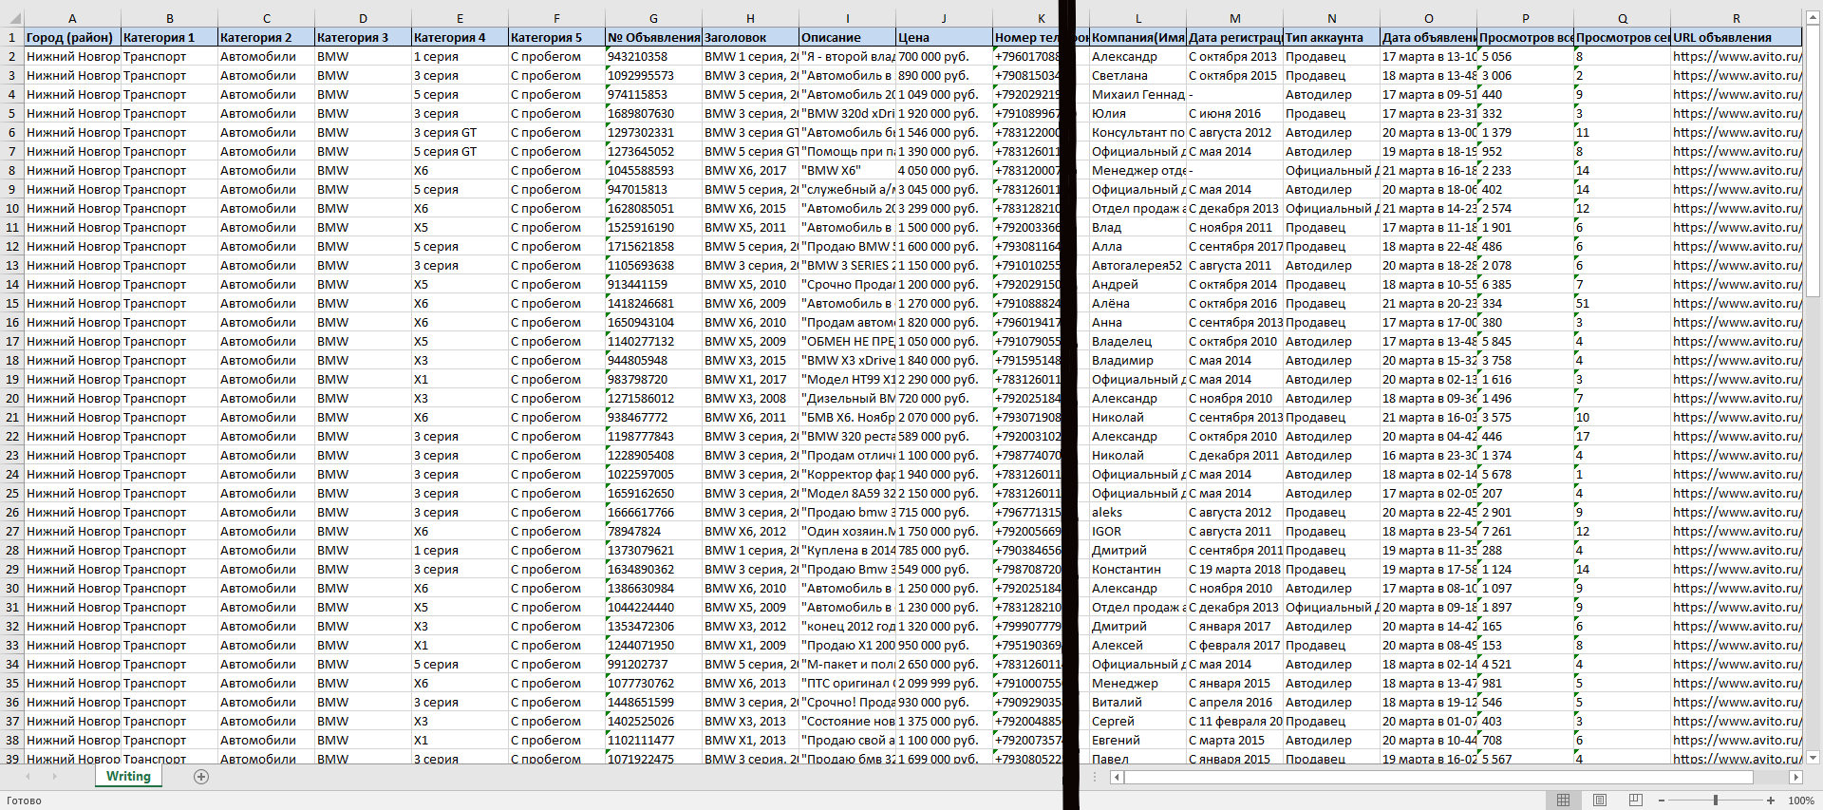Click the horizontal scrollbar thumb

tap(1438, 777)
